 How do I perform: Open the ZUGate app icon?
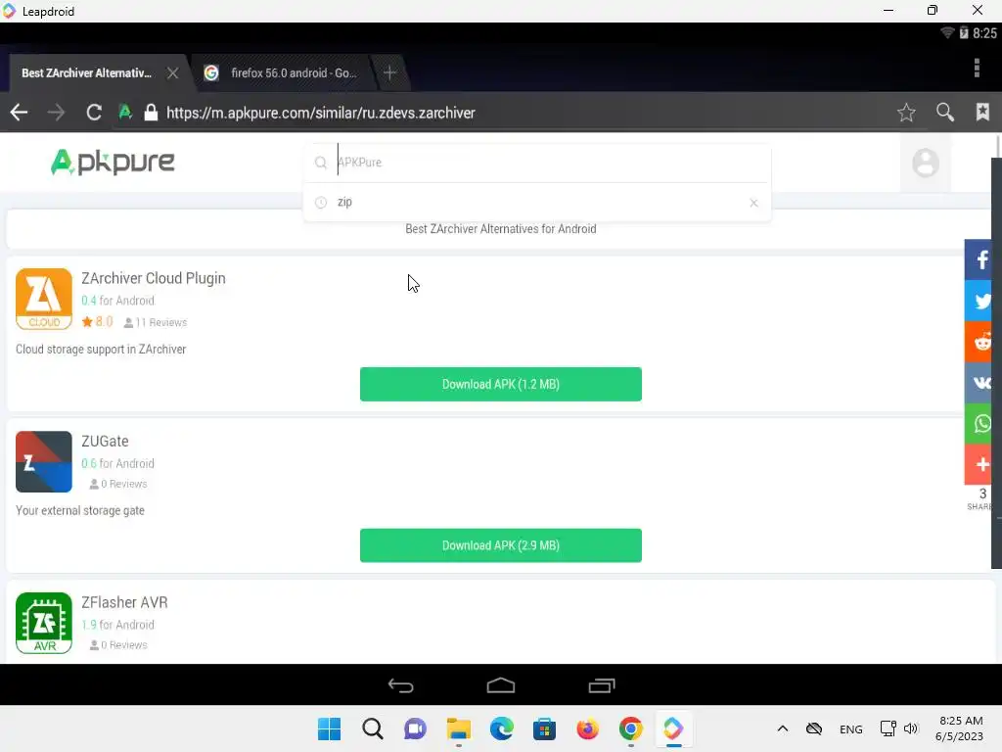(x=43, y=461)
